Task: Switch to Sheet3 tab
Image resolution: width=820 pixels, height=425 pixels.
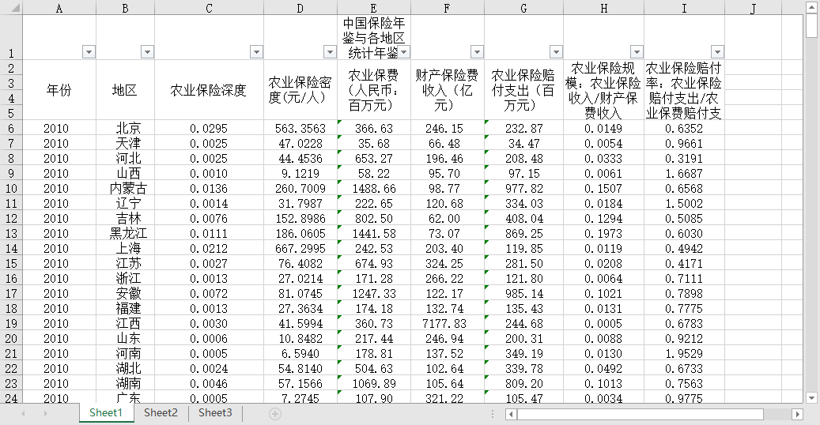Action: click(x=215, y=413)
